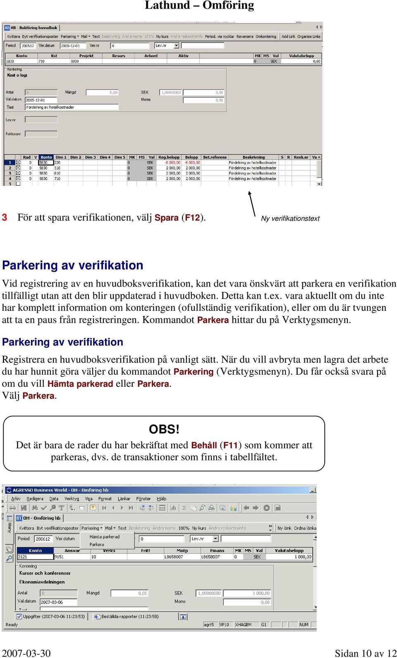Choose Parkera from Parkering menu
The width and height of the screenshot is (397, 658).
coord(97,544)
